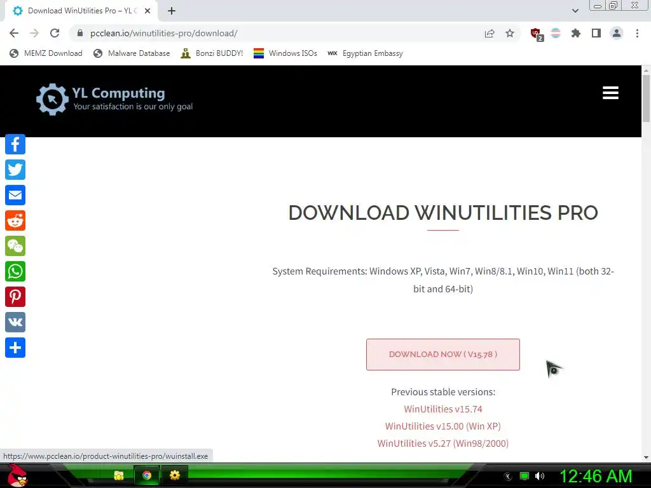The width and height of the screenshot is (651, 488).
Task: Open WinUtilities v15.74 link
Action: (x=443, y=409)
